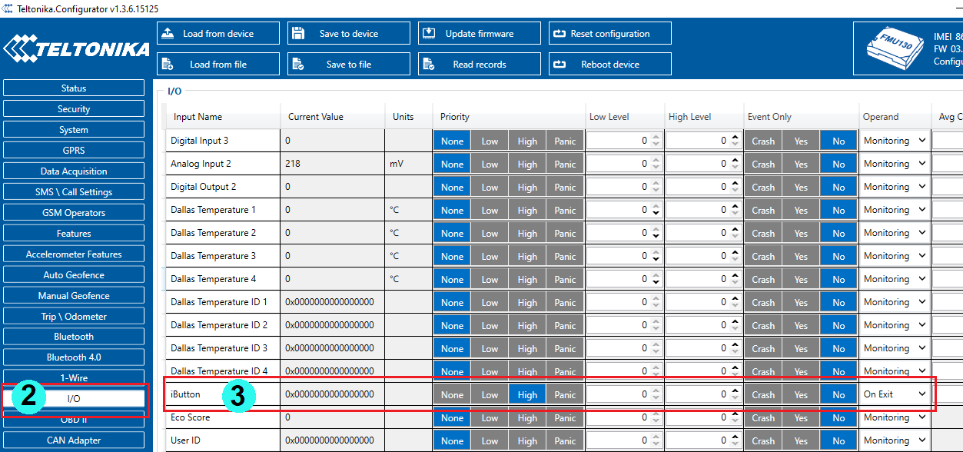
Task: Switch to the Bluetooth 4.0 tab
Action: (74, 357)
